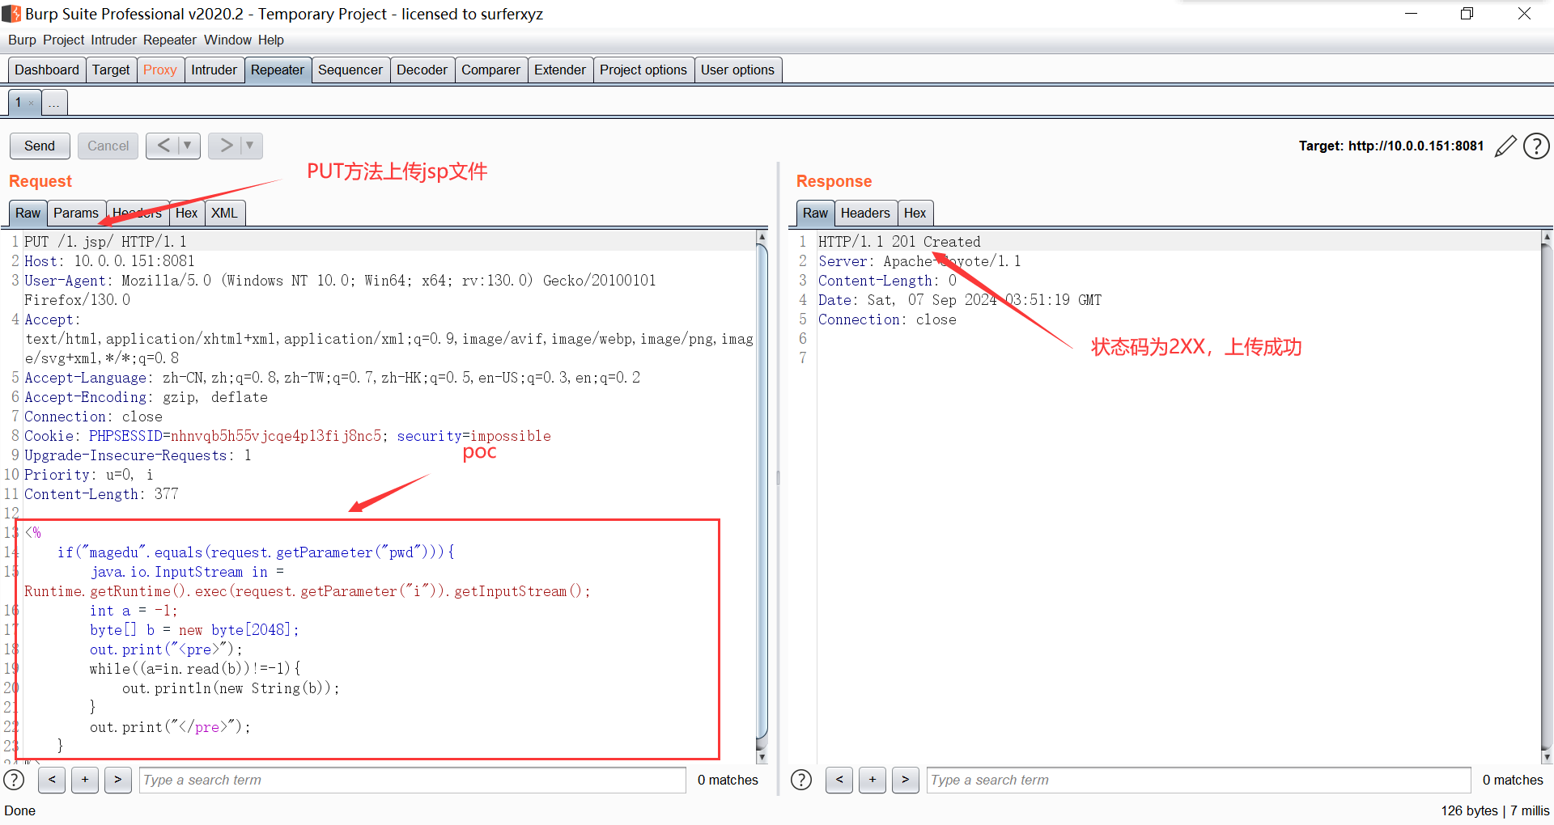Go to previous match in Request search
Viewport: 1554px width, 825px height.
coord(52,780)
